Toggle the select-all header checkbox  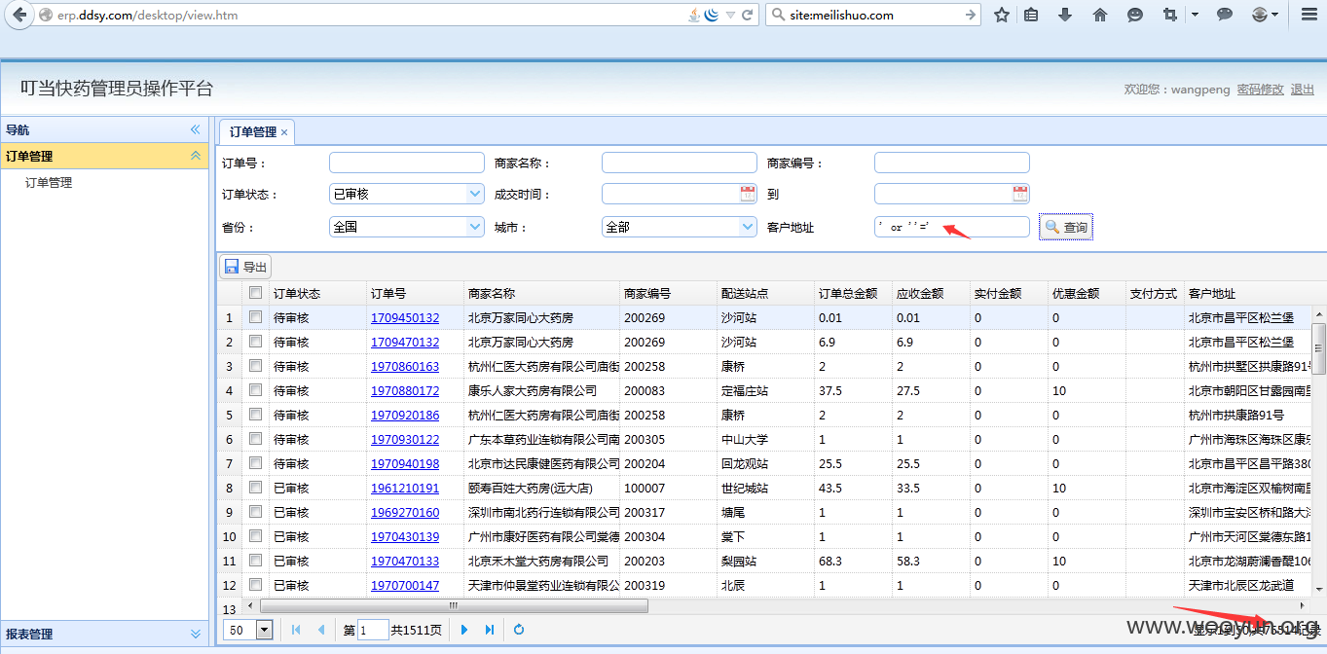coord(255,292)
